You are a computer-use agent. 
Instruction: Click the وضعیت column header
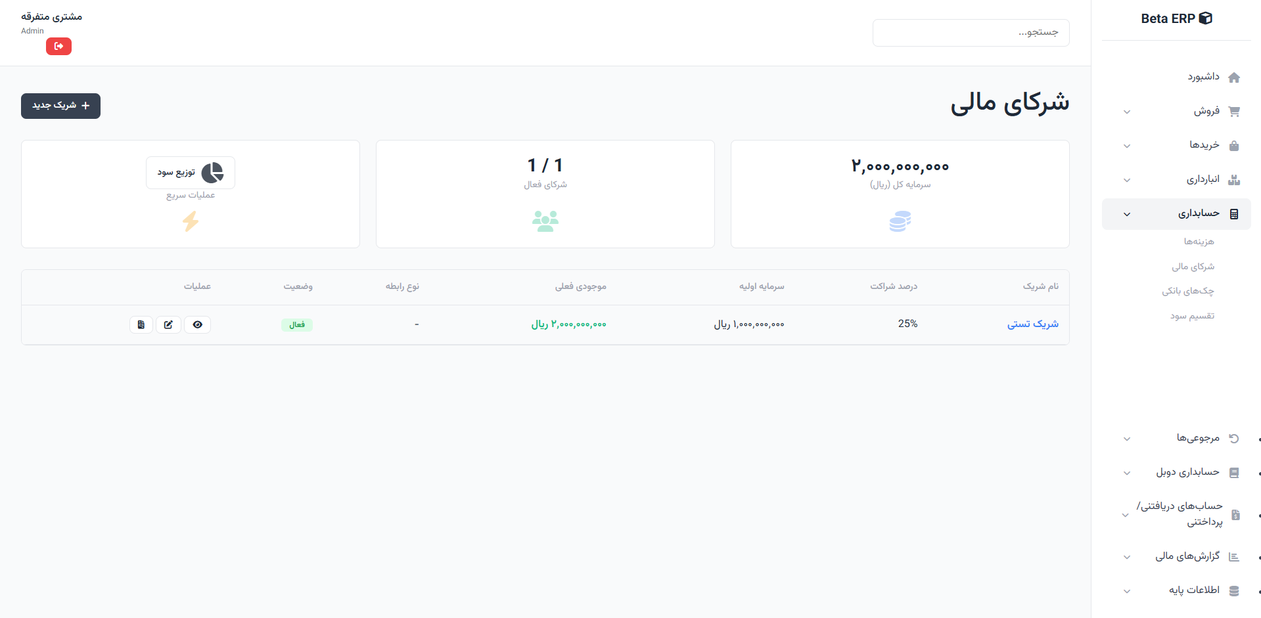click(x=298, y=286)
